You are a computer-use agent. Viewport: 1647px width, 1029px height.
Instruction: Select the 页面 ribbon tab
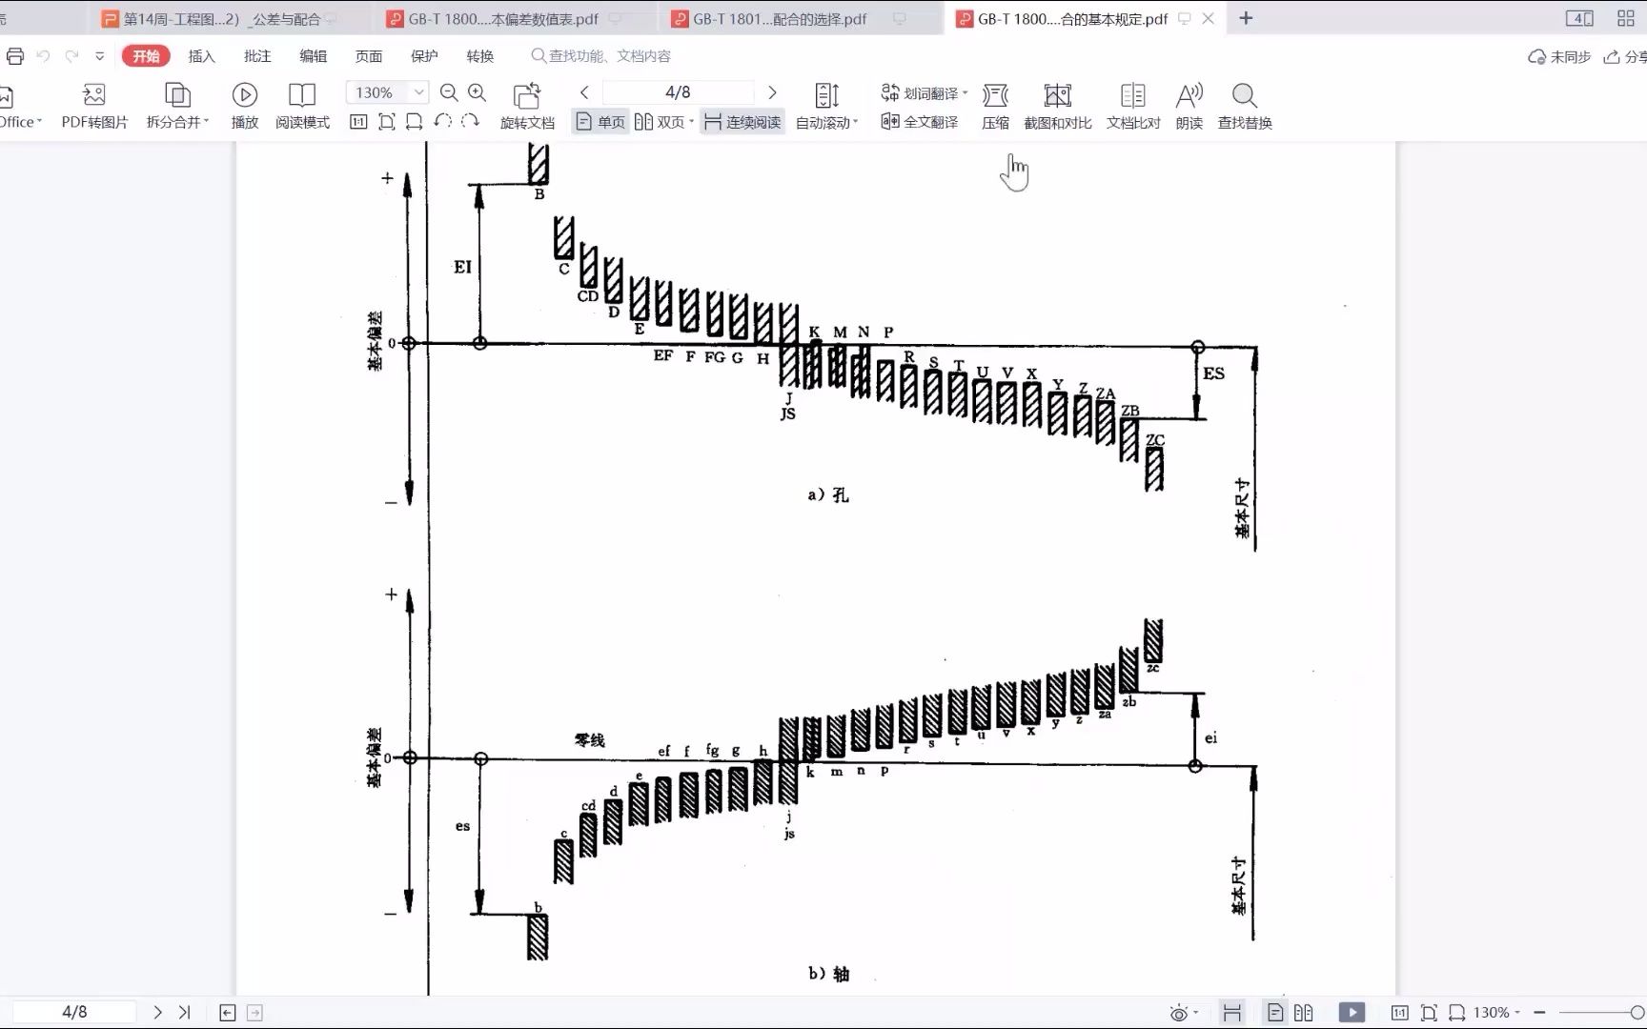click(x=369, y=56)
